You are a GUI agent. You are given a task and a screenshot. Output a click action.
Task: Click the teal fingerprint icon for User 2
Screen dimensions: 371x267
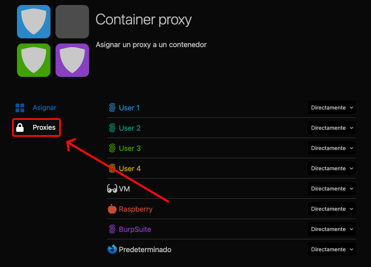click(x=112, y=128)
